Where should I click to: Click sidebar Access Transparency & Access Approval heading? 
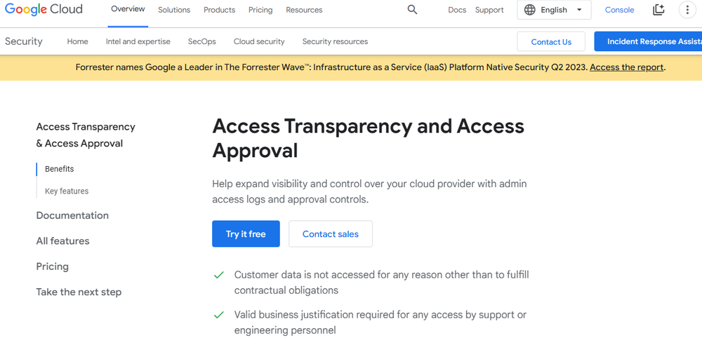[86, 135]
